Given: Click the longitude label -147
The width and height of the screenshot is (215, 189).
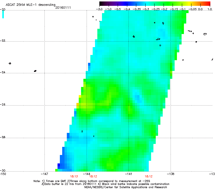Looking at the screenshot, I should 44,174.
